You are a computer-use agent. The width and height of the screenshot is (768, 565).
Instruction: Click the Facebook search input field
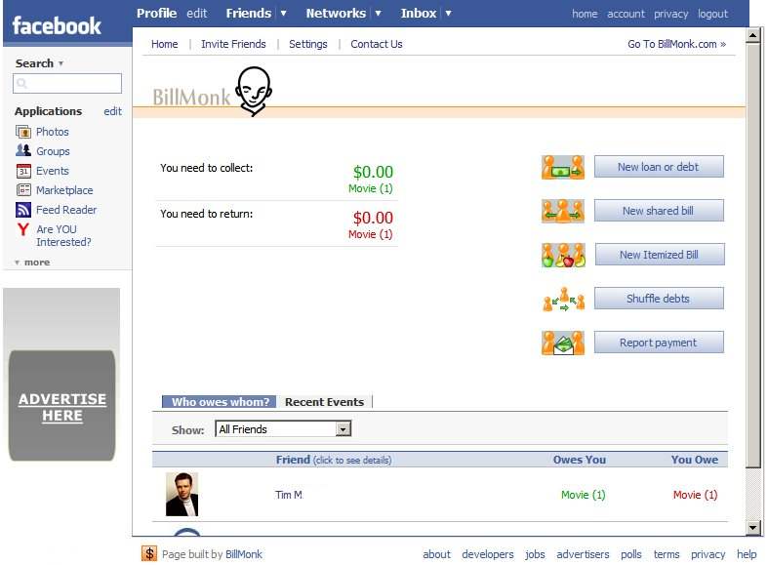tap(67, 83)
